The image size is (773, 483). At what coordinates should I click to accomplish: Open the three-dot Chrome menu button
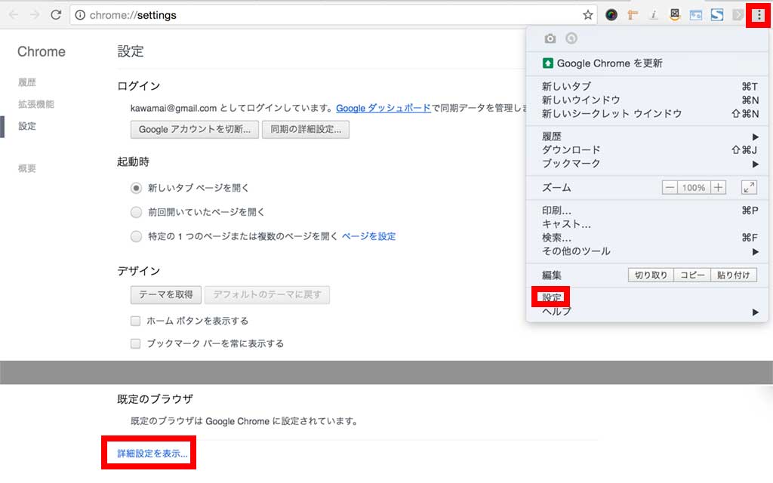(759, 15)
